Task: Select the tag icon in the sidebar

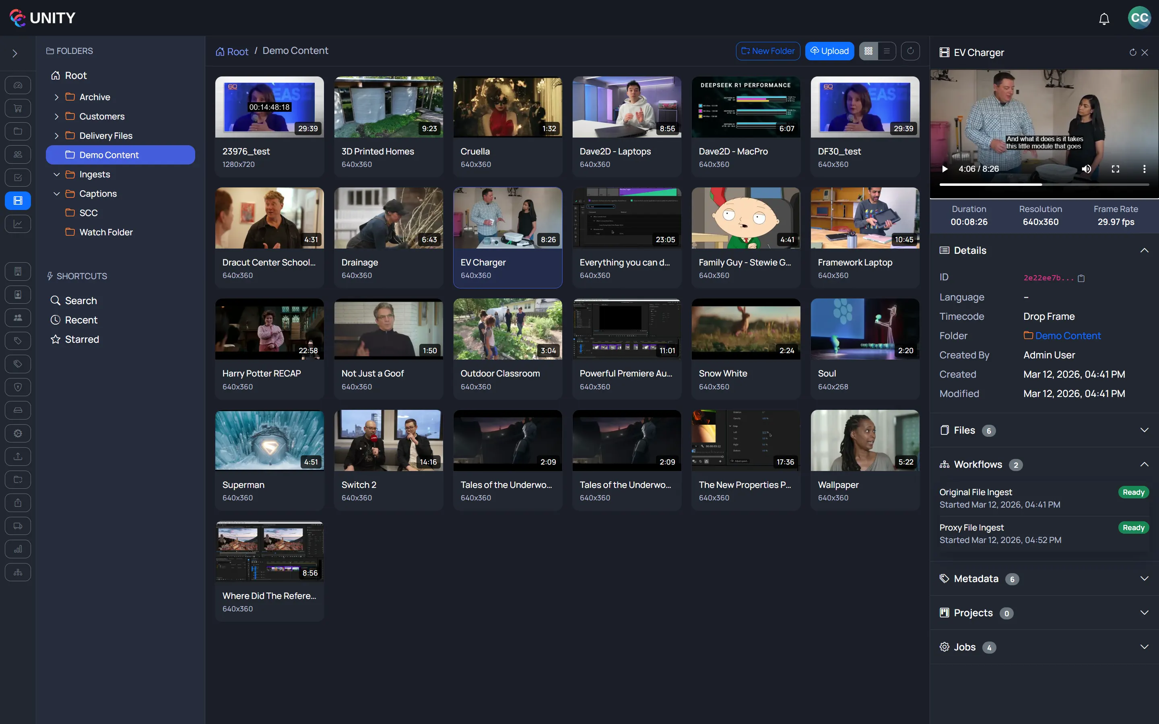Action: click(18, 340)
